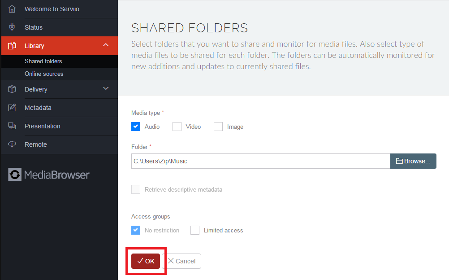The width and height of the screenshot is (449, 280).
Task: Open the Browse... folder picker
Action: 413,161
